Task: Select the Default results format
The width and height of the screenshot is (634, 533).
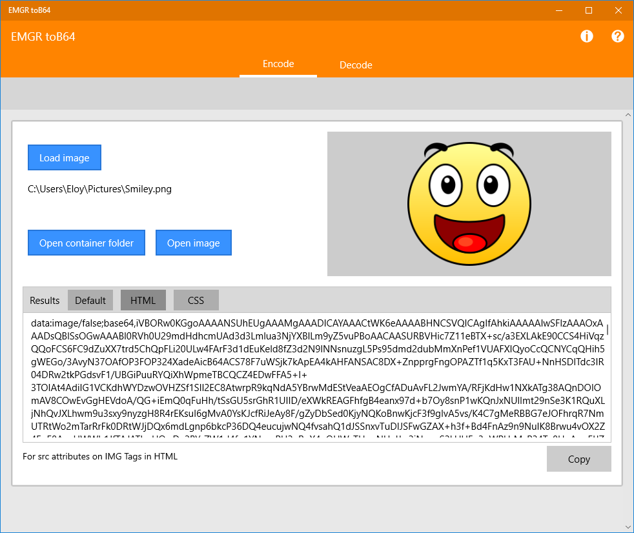Action: [x=90, y=300]
